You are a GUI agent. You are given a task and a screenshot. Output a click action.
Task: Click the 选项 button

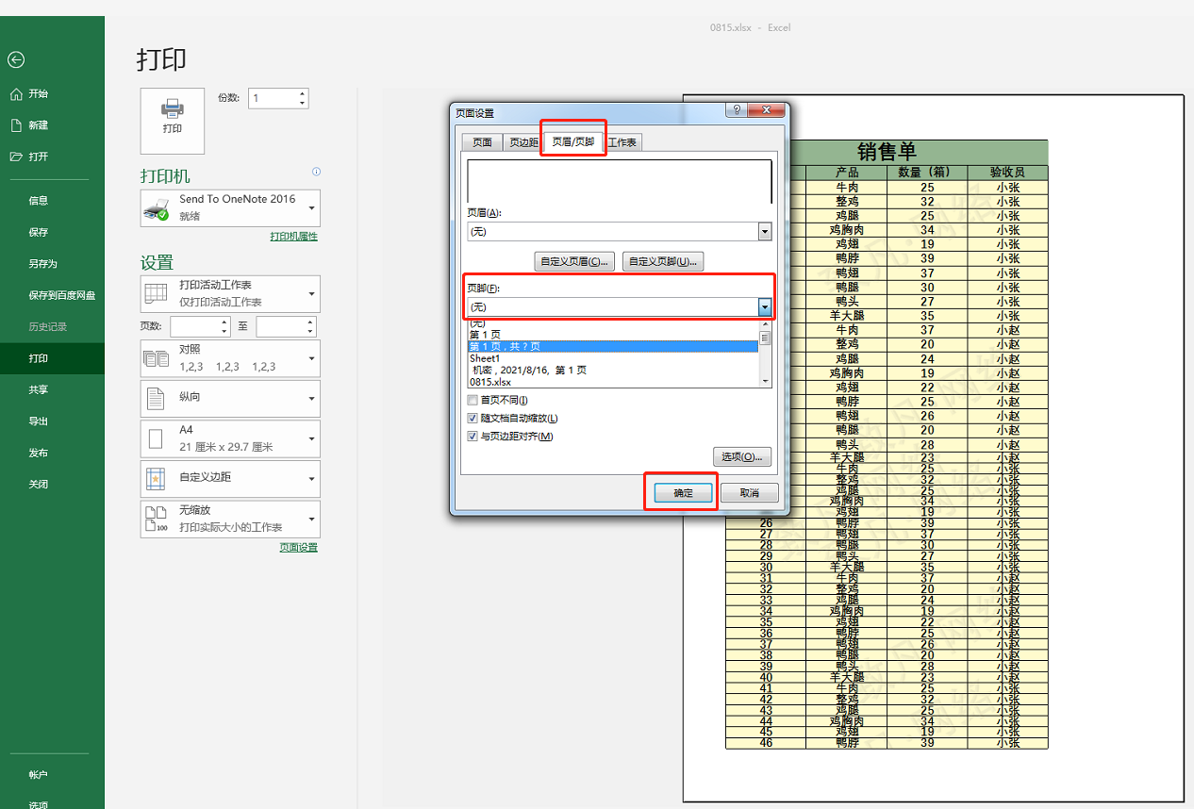(x=742, y=456)
